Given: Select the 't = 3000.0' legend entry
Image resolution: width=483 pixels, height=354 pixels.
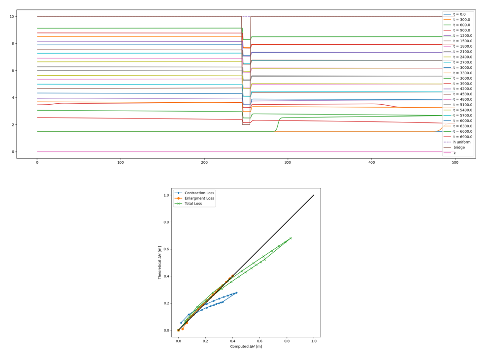Looking at the screenshot, I should tap(465, 67).
